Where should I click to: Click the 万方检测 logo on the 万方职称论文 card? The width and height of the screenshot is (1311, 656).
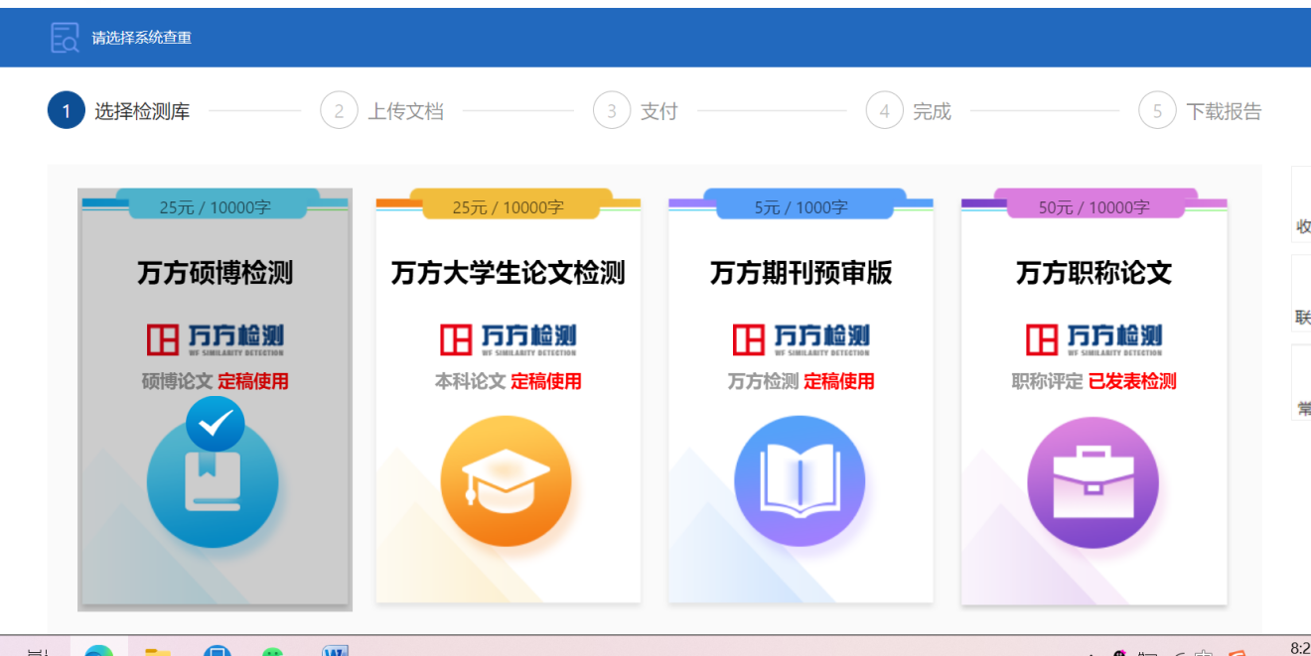click(1093, 339)
